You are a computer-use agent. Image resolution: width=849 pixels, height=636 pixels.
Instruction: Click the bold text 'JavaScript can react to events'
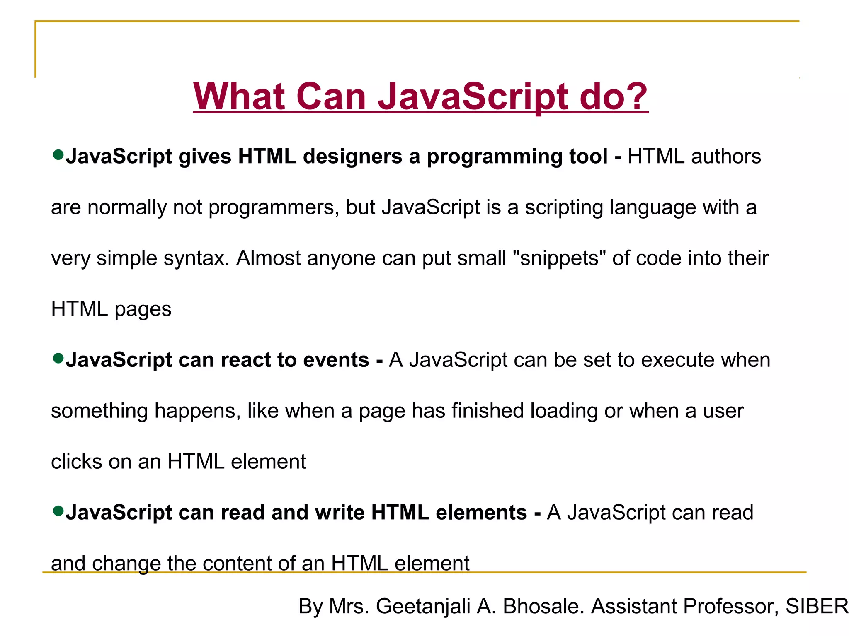(x=217, y=359)
